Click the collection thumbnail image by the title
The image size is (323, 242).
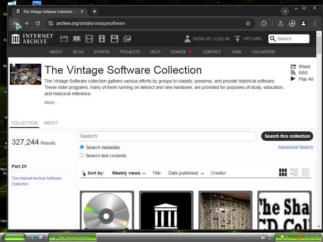(26, 74)
